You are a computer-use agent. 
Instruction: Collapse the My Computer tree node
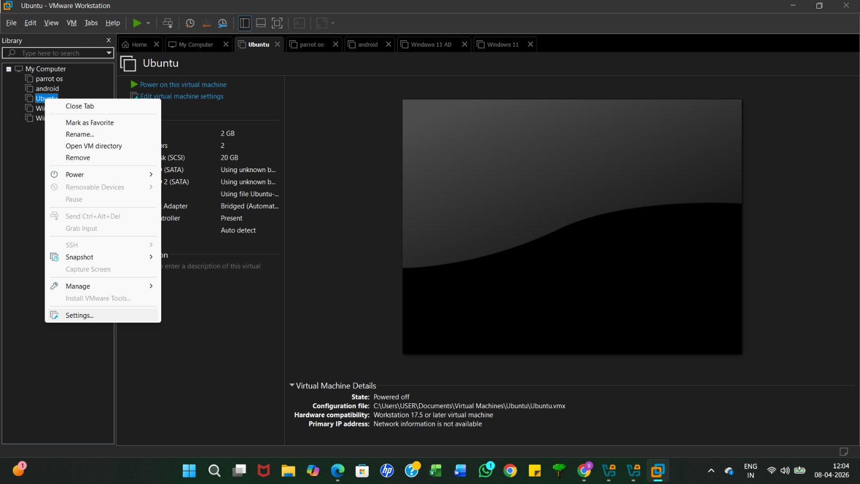coord(9,69)
